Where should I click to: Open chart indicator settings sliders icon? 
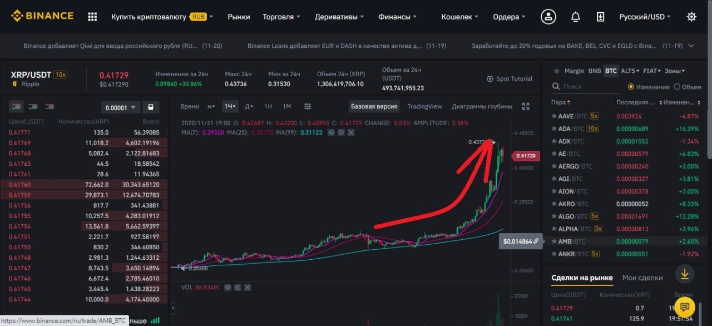(308, 106)
